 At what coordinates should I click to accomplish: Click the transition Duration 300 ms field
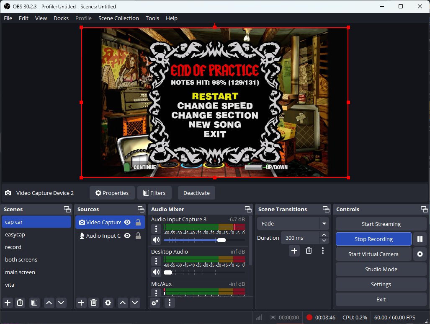(x=300, y=238)
